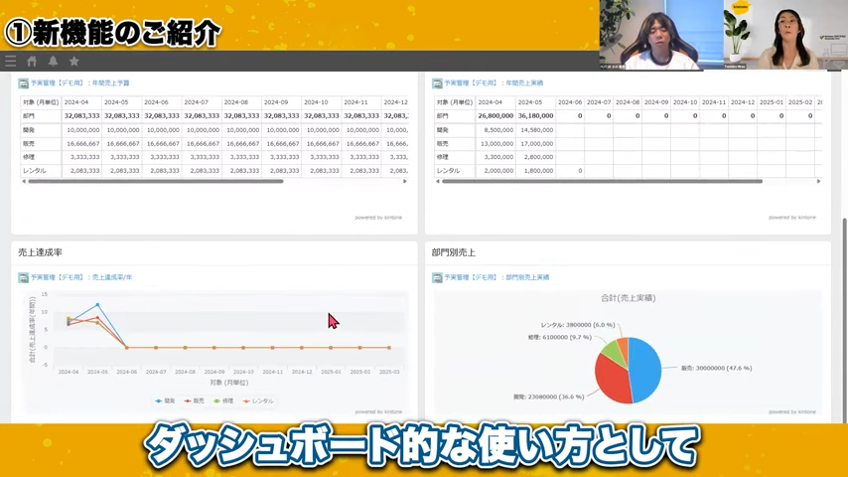Click the 合計(売上実績) pie chart title
Image resolution: width=848 pixels, height=477 pixels.
click(x=628, y=298)
